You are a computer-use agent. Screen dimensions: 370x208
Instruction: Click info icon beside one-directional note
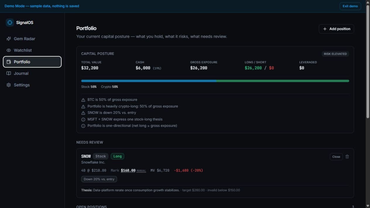tap(83, 126)
